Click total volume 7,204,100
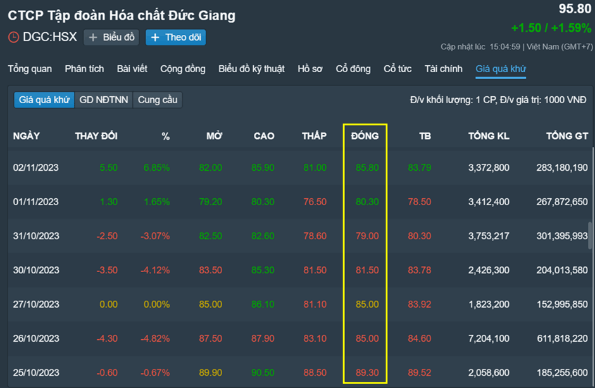Image resolution: width=595 pixels, height=388 pixels. tap(489, 339)
